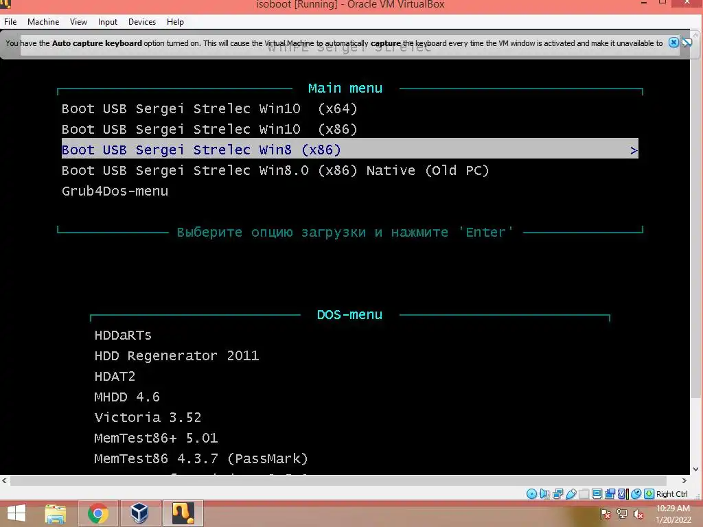The height and width of the screenshot is (527, 703).
Task: Open the Machine menu
Action: [x=43, y=21]
